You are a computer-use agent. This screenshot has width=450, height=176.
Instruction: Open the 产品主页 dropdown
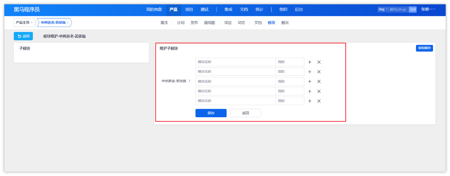point(24,23)
